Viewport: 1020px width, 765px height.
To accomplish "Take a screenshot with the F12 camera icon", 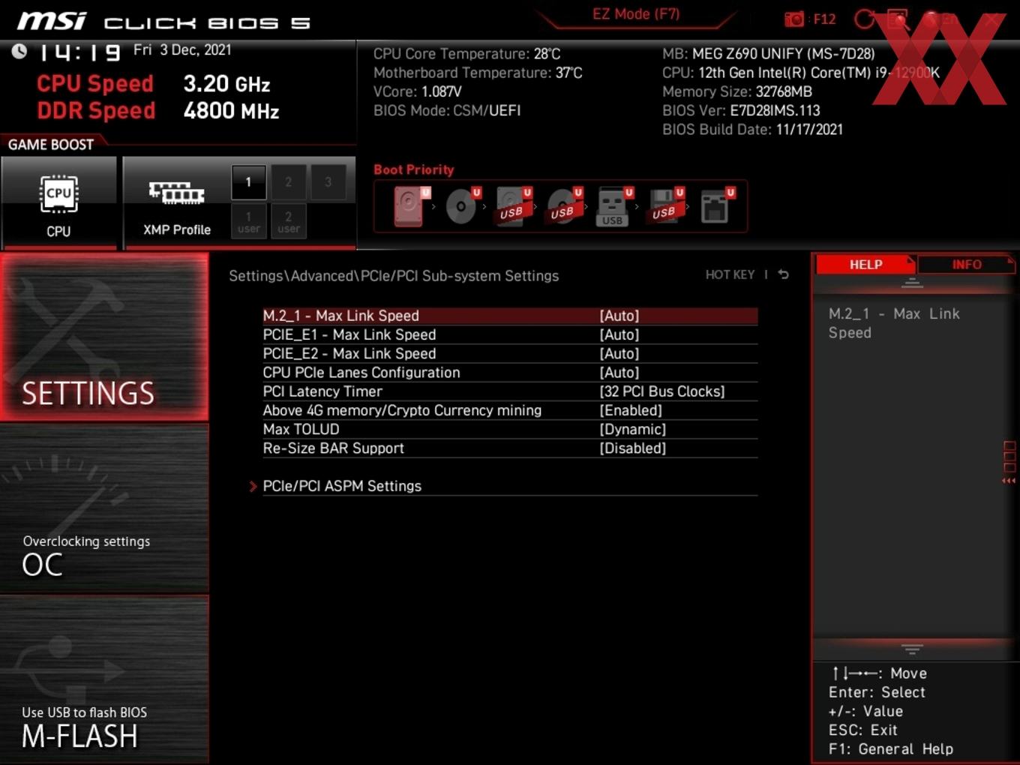I will pyautogui.click(x=793, y=19).
